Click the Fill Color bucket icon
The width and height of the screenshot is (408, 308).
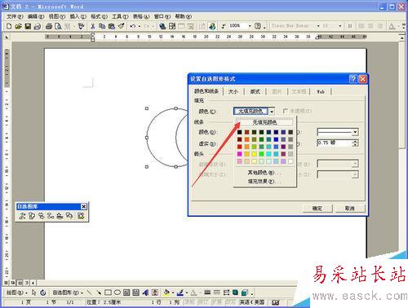coord(166,293)
